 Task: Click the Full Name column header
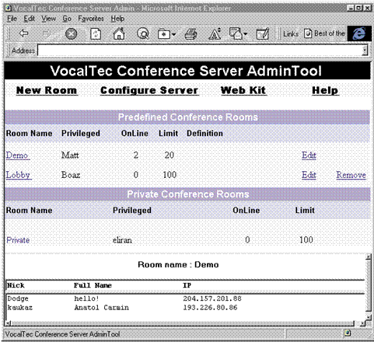[x=93, y=285]
